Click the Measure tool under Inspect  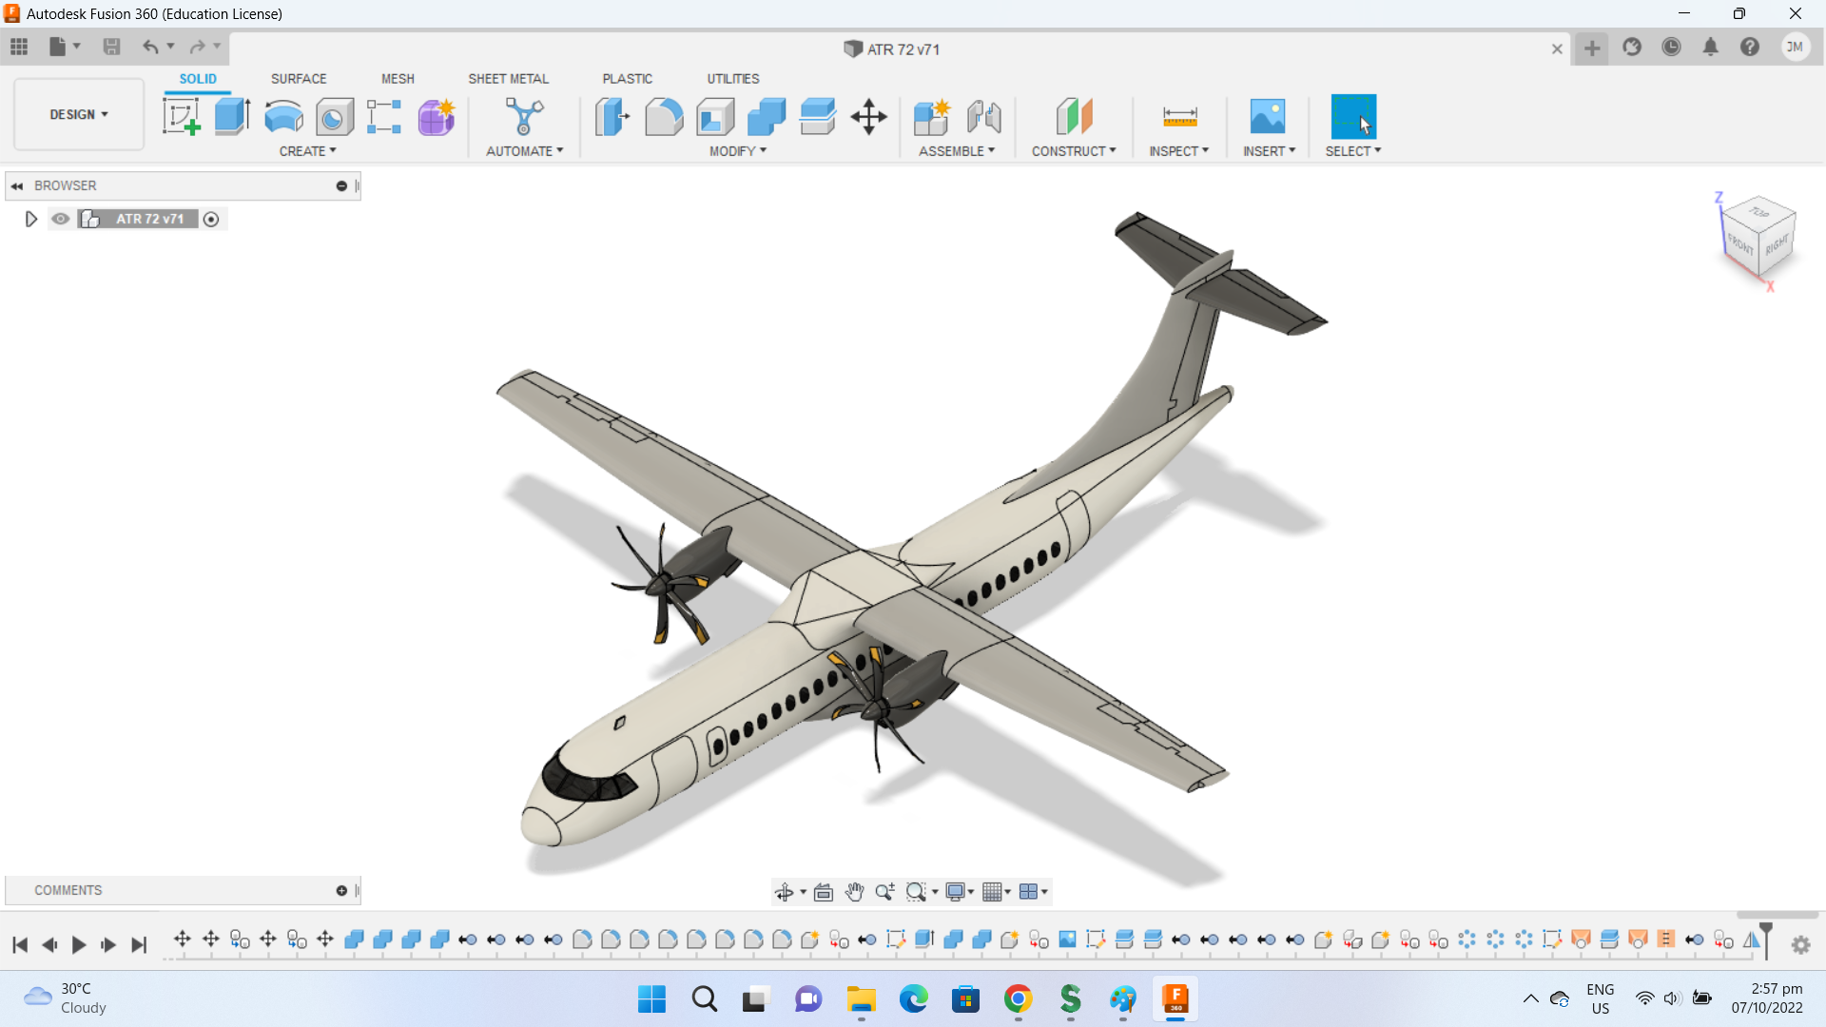click(x=1179, y=117)
